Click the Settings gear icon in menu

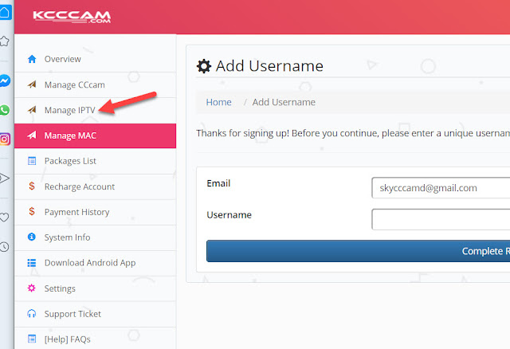point(32,288)
